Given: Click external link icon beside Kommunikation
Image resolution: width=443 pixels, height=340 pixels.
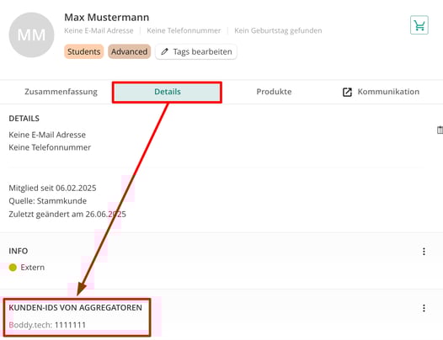Looking at the screenshot, I should click(347, 92).
